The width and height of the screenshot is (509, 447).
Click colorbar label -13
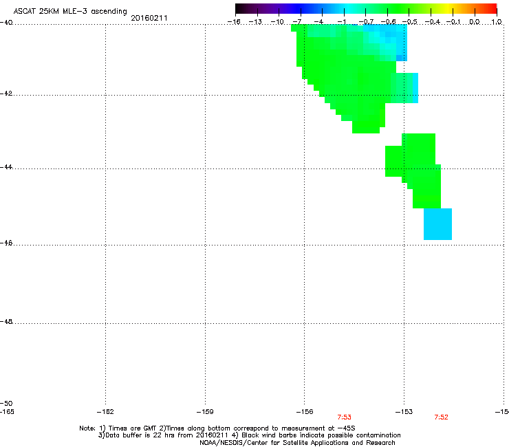click(x=255, y=22)
